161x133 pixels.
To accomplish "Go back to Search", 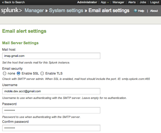I will click(x=13, y=2).
